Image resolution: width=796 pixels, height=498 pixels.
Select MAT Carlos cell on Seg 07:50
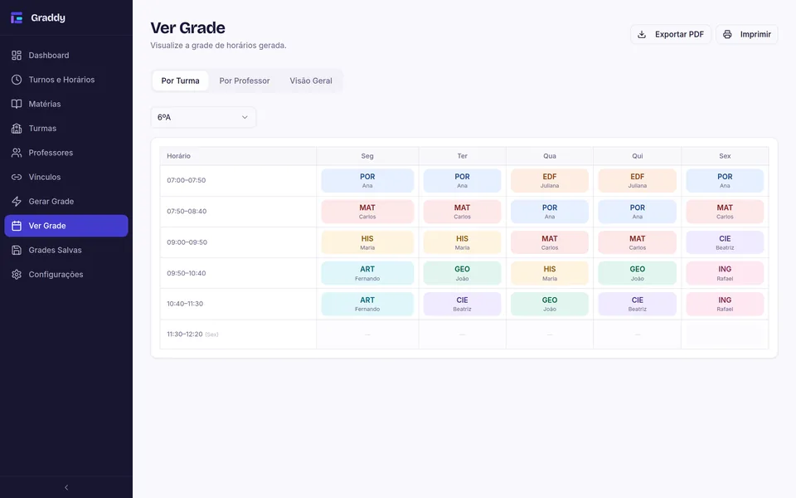pyautogui.click(x=367, y=212)
